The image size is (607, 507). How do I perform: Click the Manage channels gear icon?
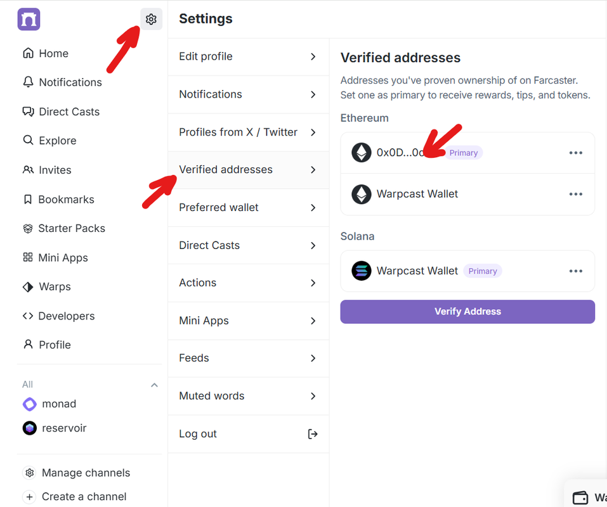coord(29,473)
